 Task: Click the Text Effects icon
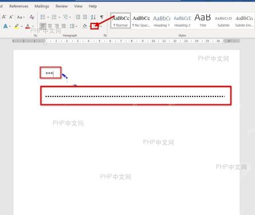pos(5,26)
